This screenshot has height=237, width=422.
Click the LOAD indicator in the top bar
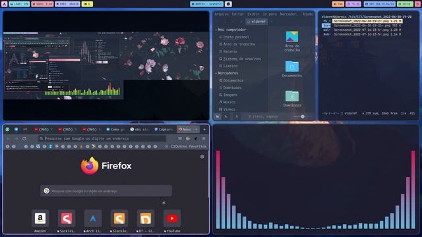[x=19, y=4]
